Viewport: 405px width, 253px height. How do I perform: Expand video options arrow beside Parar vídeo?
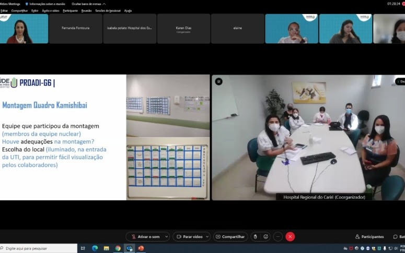pos(207,236)
